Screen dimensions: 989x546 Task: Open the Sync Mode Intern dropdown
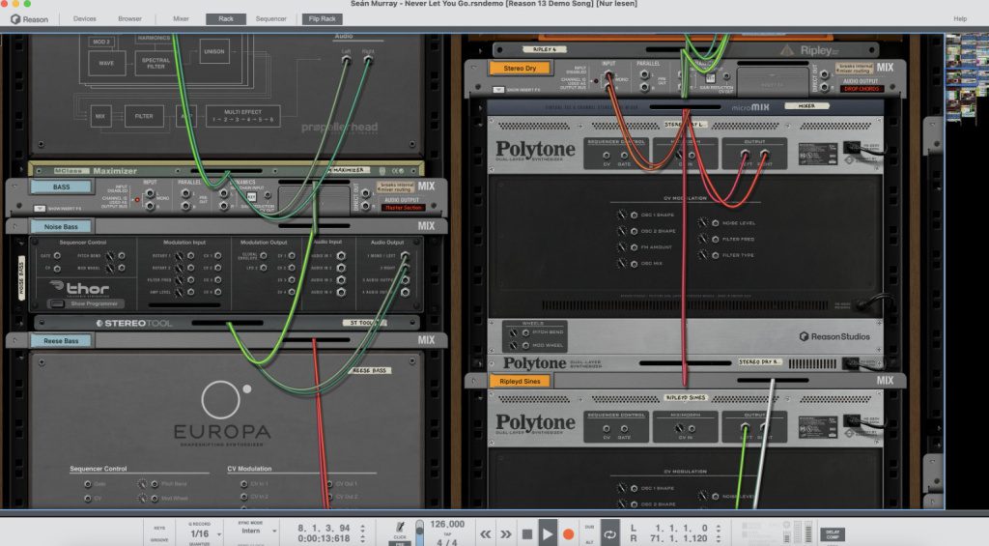tap(257, 531)
